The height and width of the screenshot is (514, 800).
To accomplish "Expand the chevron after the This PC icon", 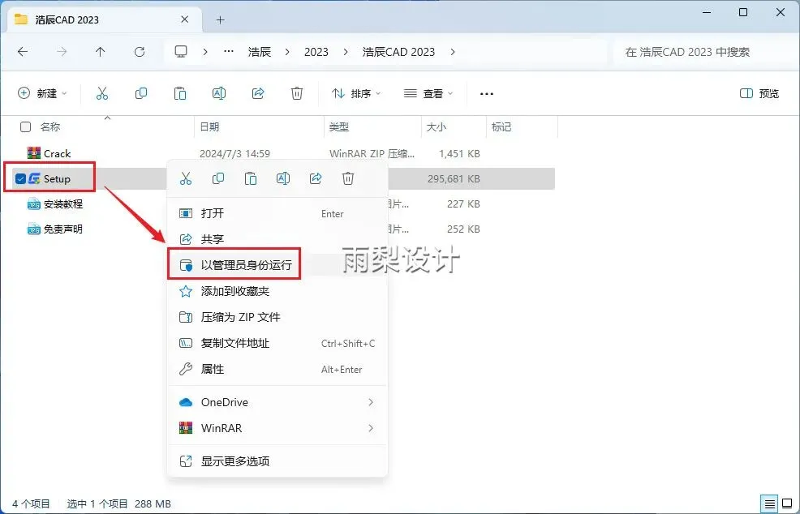I will (x=205, y=52).
